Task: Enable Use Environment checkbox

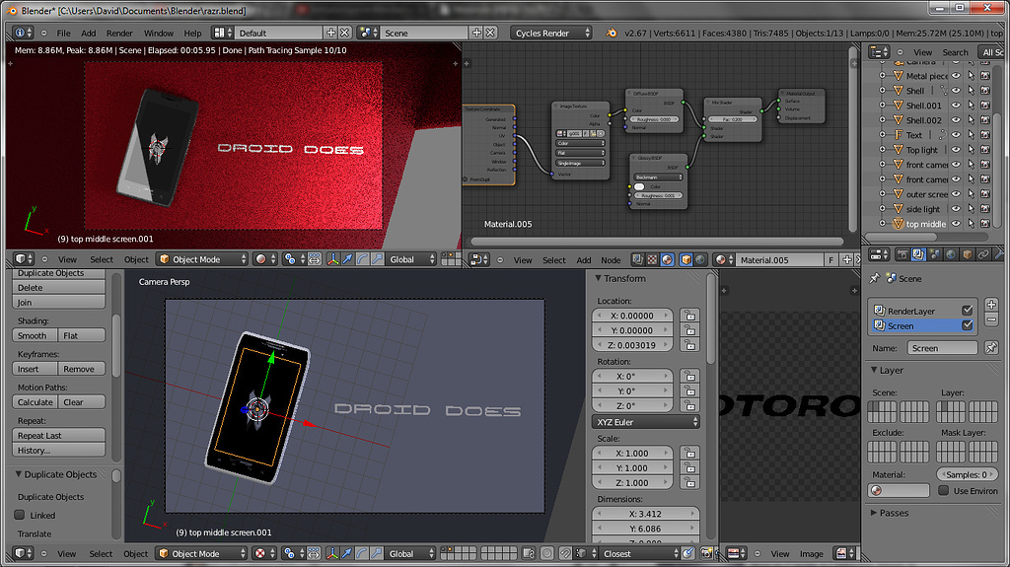Action: click(x=944, y=490)
